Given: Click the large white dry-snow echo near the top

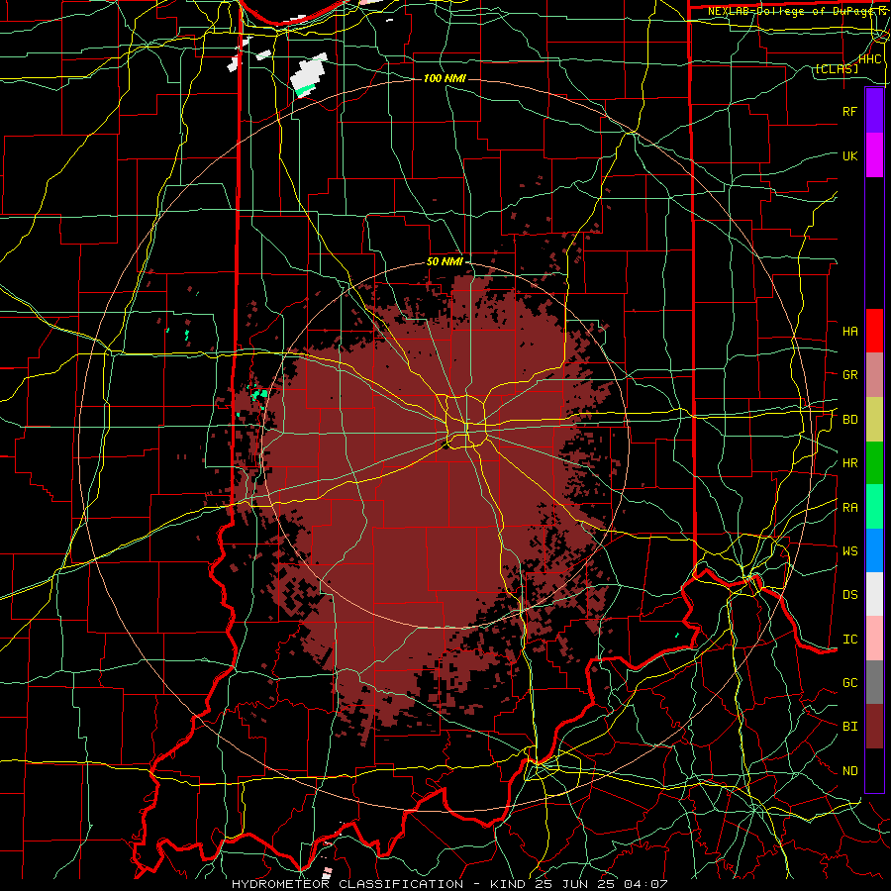Looking at the screenshot, I should (x=309, y=74).
